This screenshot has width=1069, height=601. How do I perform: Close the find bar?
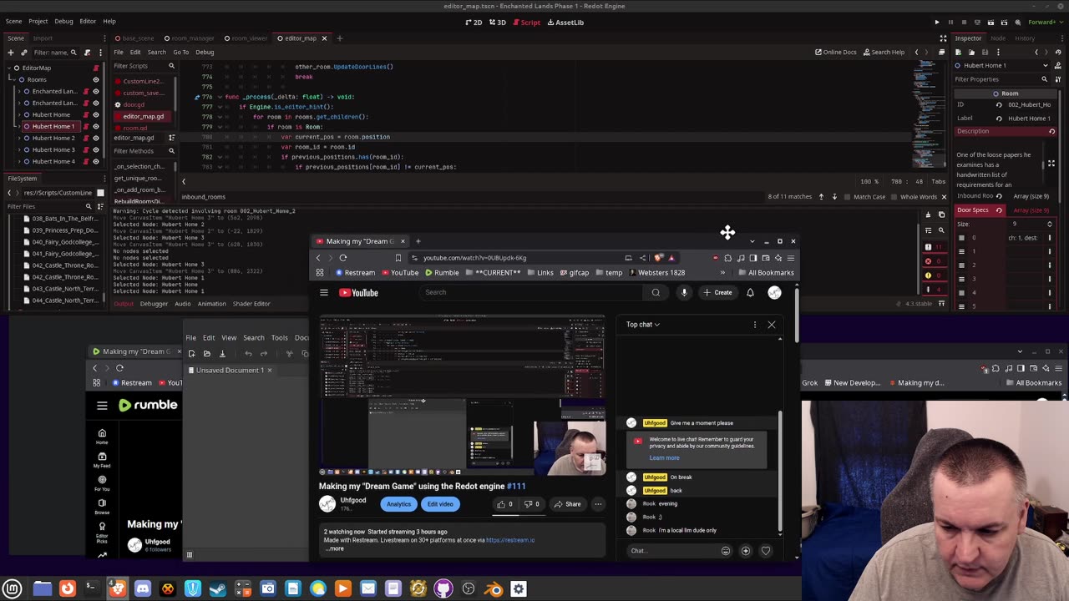(944, 197)
